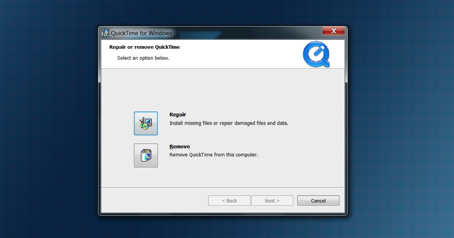Click the greyed-out Back button
Image resolution: width=454 pixels, height=238 pixels.
click(x=229, y=201)
